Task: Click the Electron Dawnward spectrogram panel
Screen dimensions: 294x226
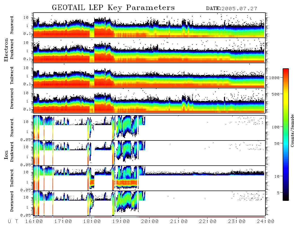Action: point(149,100)
